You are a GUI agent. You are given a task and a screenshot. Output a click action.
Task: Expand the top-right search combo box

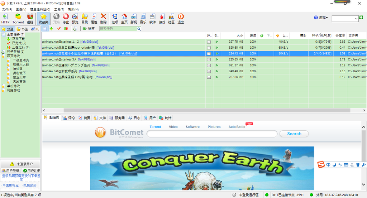click(356, 19)
